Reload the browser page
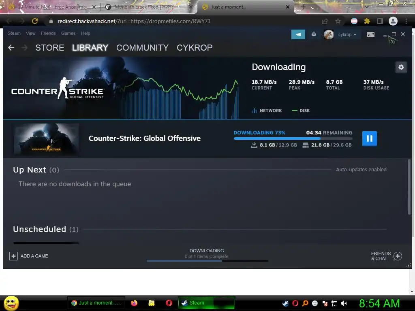This screenshot has width=415, height=311. (x=35, y=21)
